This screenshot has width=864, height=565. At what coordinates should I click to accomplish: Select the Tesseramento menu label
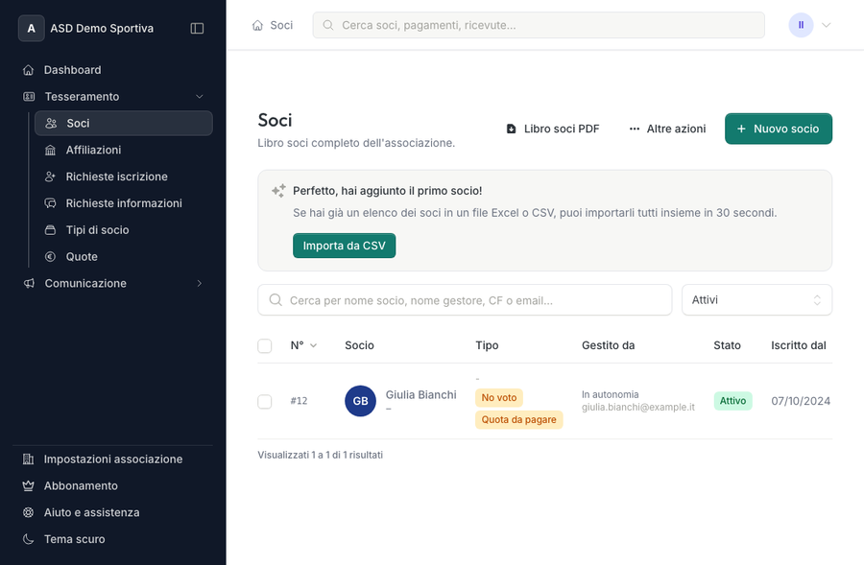pos(82,96)
